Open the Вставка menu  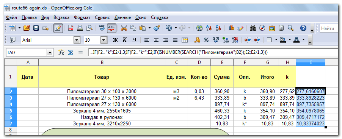click(61, 17)
